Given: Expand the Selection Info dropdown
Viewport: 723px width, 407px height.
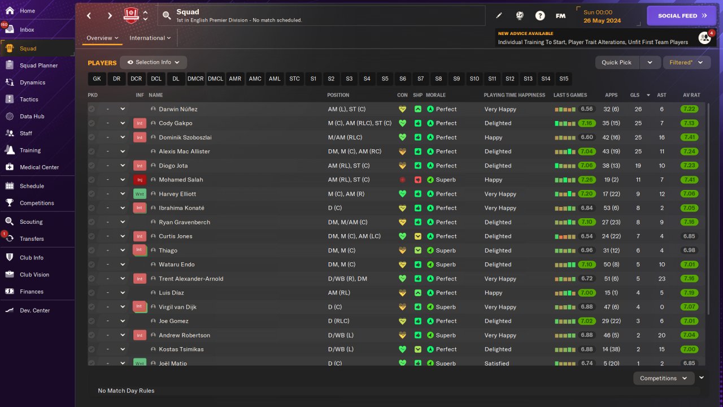Looking at the screenshot, I should [153, 62].
